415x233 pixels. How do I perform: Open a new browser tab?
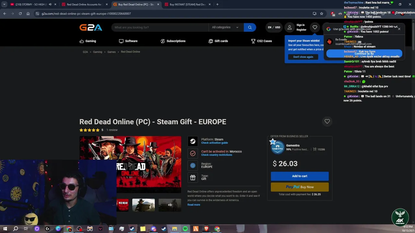click(217, 5)
